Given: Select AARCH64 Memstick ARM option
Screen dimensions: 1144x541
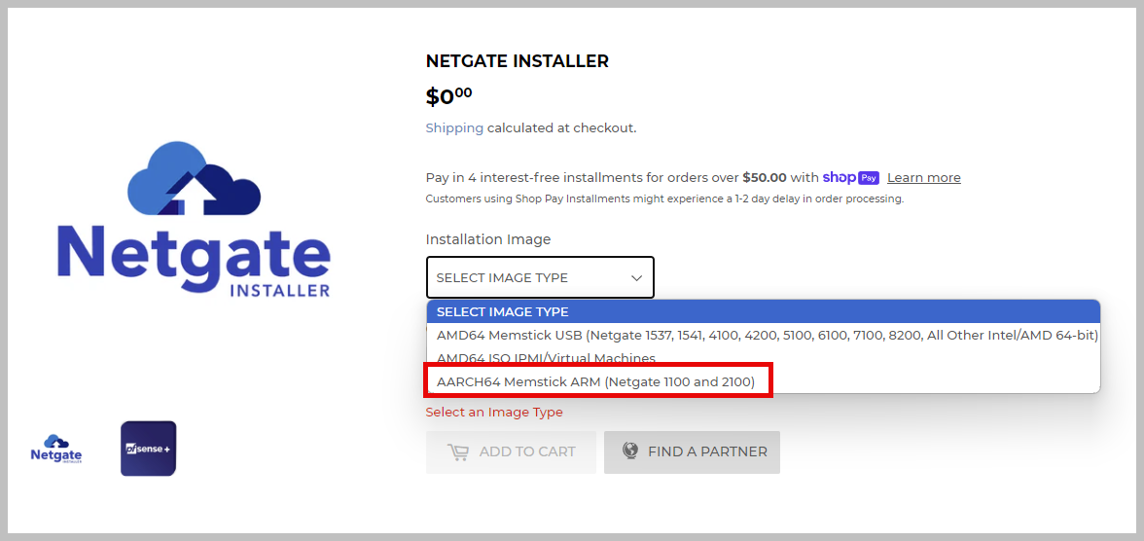Looking at the screenshot, I should pos(595,381).
